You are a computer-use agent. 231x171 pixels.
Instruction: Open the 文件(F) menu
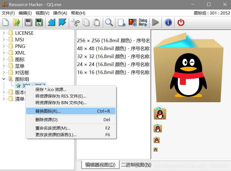8,13
